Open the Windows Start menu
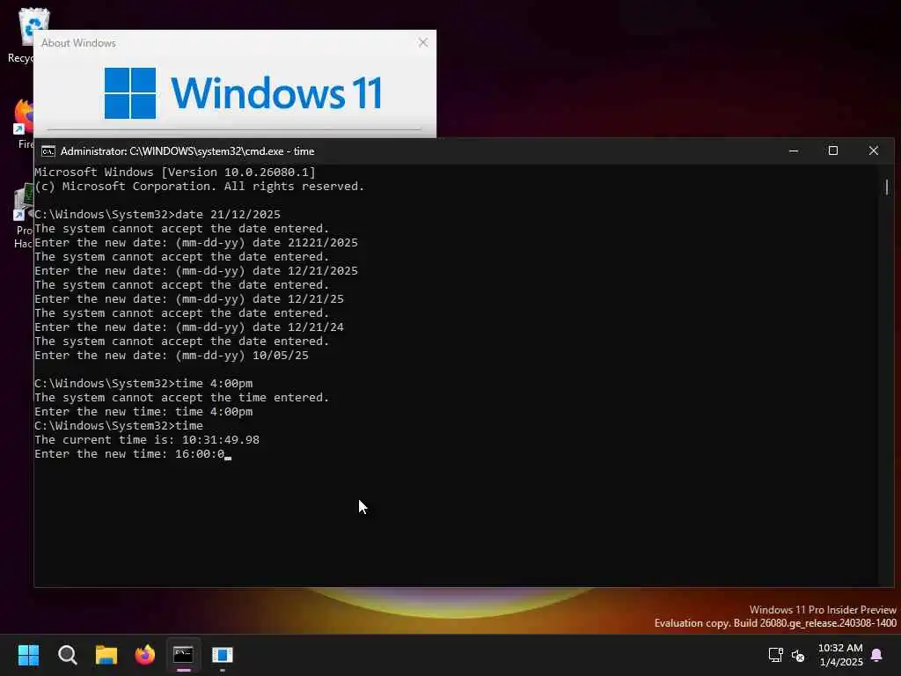Image resolution: width=901 pixels, height=676 pixels. [28, 655]
